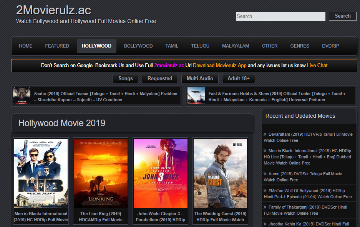Image resolution: width=360 pixels, height=227 pixels.
Task: Open the BOLLYWOOD menu item
Action: pos(138,46)
